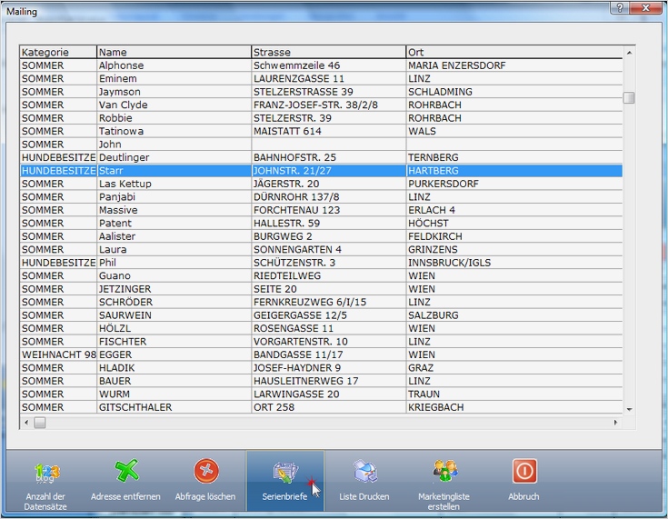Sort by the Name column header
The image size is (668, 519).
[x=174, y=52]
